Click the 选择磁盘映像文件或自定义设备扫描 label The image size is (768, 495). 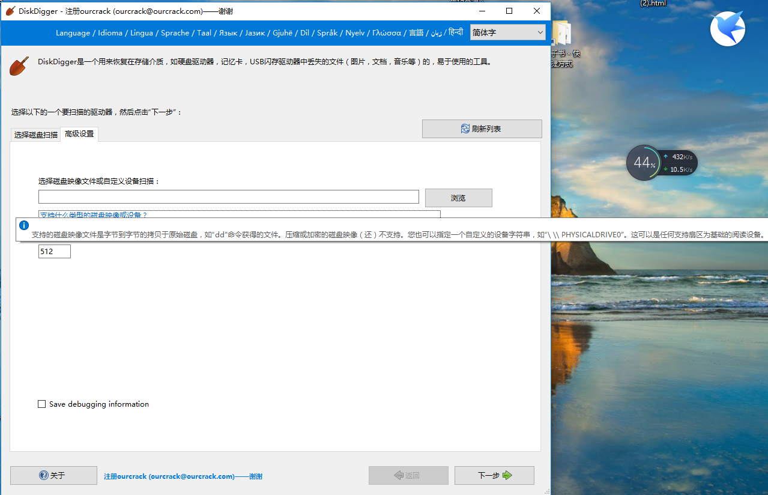tap(99, 181)
